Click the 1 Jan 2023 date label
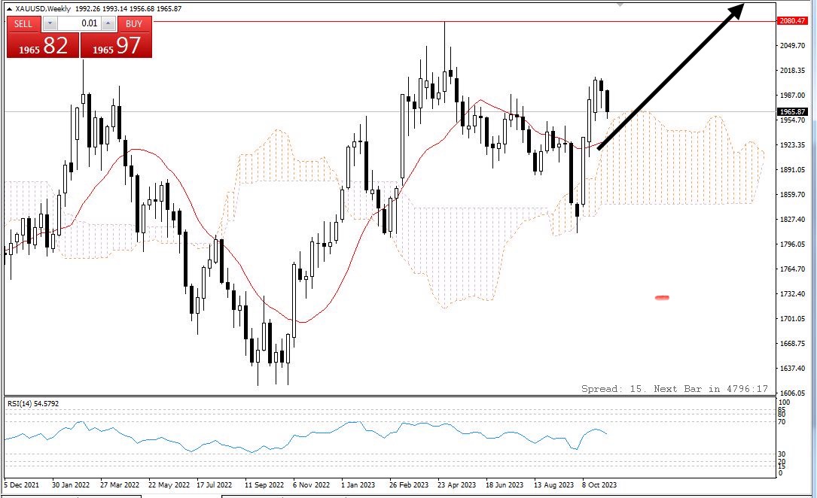 coord(358,485)
